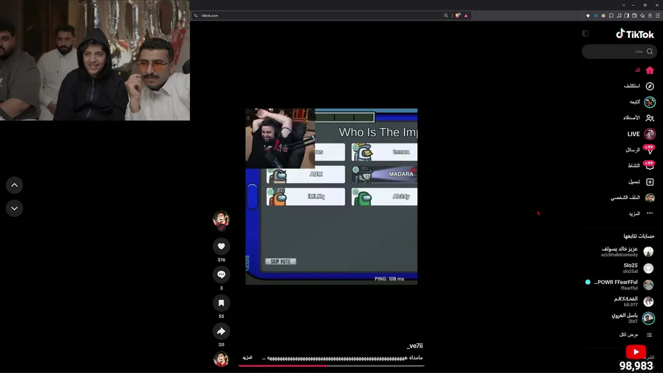Open the Explore (استكشف) tab
The height and width of the screenshot is (373, 663).
[639, 86]
